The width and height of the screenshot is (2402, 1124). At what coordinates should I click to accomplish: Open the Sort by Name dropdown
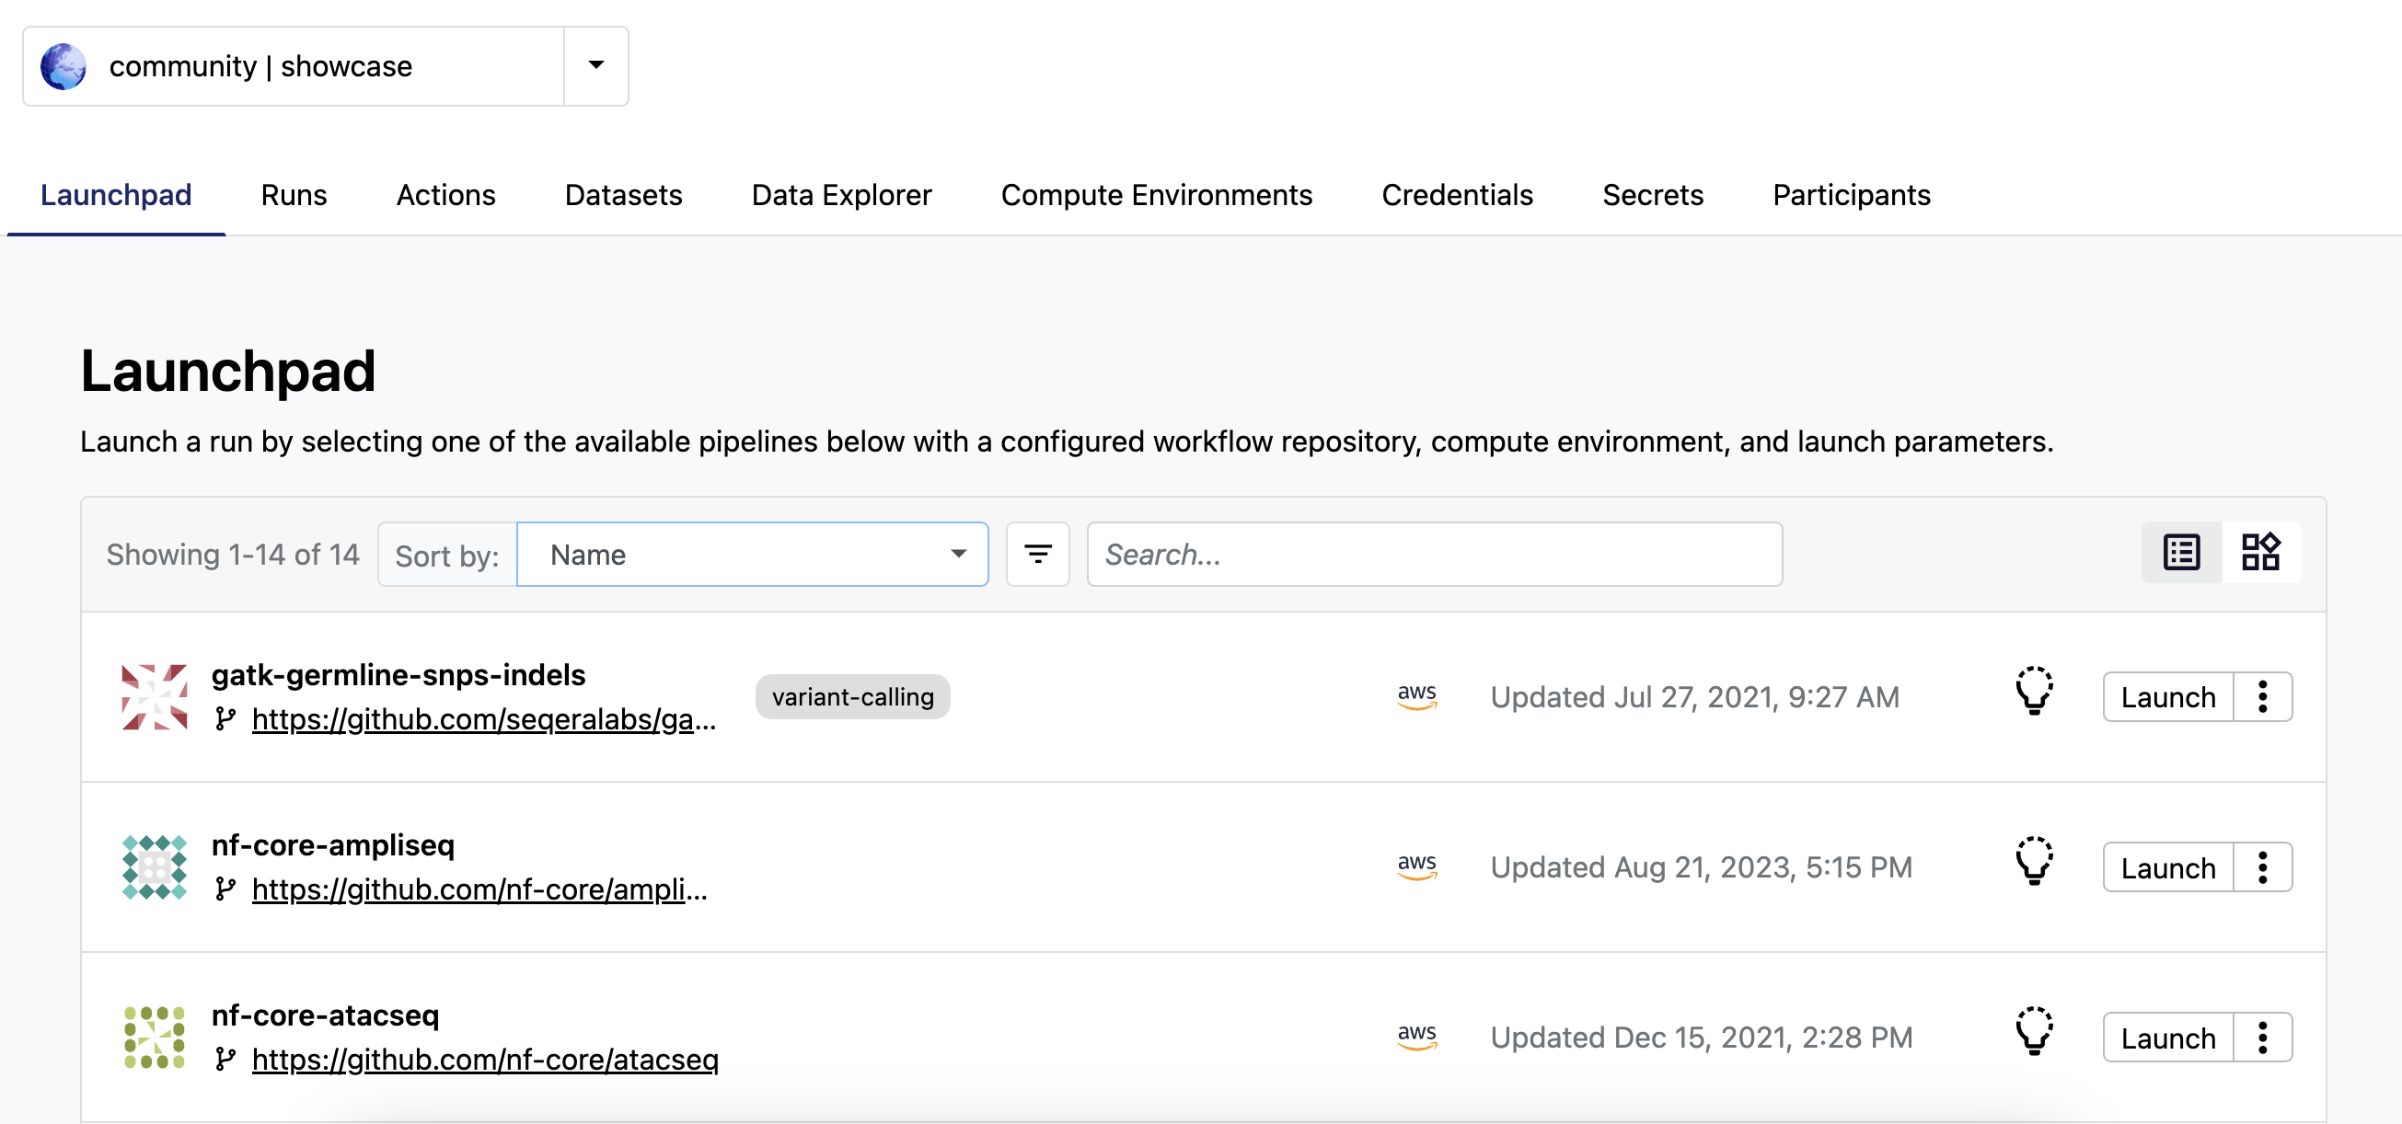(x=752, y=554)
